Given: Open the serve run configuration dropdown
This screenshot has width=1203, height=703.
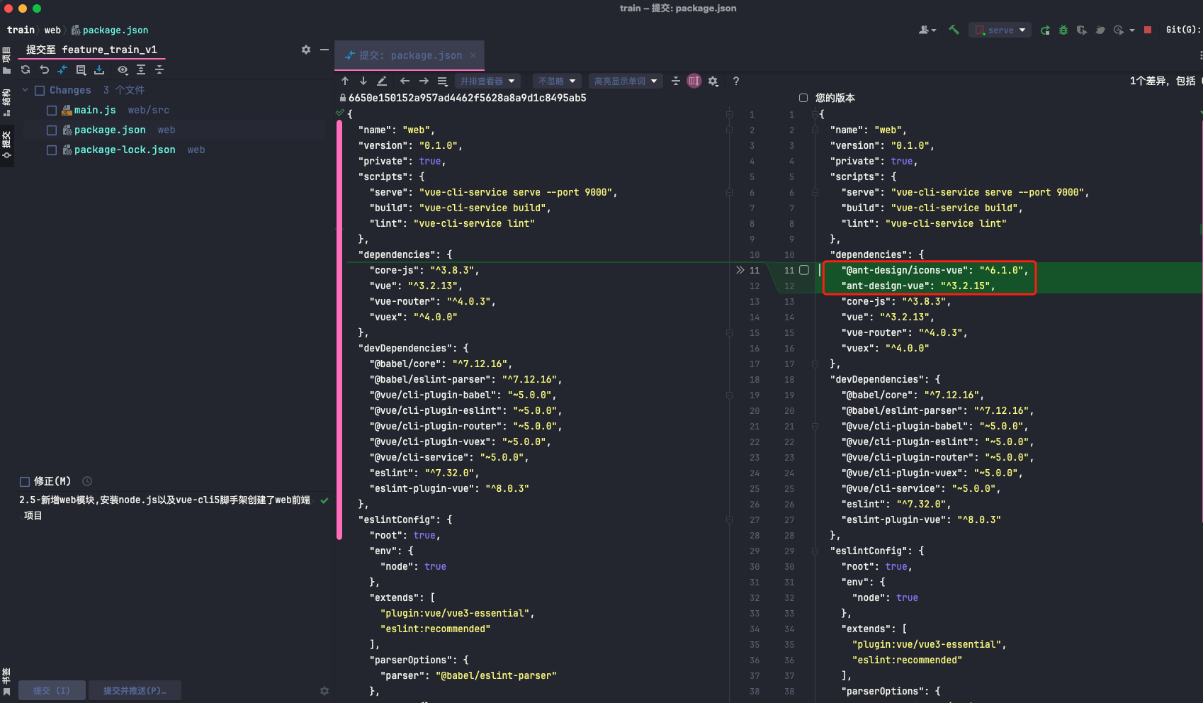Looking at the screenshot, I should point(1000,30).
